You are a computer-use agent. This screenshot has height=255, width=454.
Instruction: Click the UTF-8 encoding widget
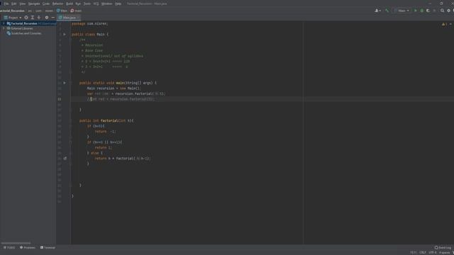click(x=433, y=253)
